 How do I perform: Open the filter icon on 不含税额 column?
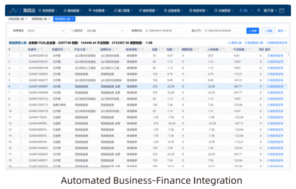[250, 50]
